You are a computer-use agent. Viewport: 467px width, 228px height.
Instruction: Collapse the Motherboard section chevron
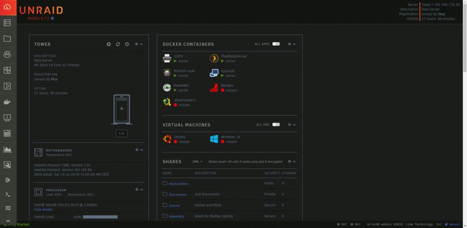[142, 150]
